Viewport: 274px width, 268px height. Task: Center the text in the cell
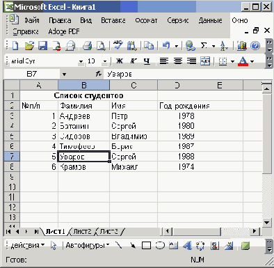(x=178, y=61)
